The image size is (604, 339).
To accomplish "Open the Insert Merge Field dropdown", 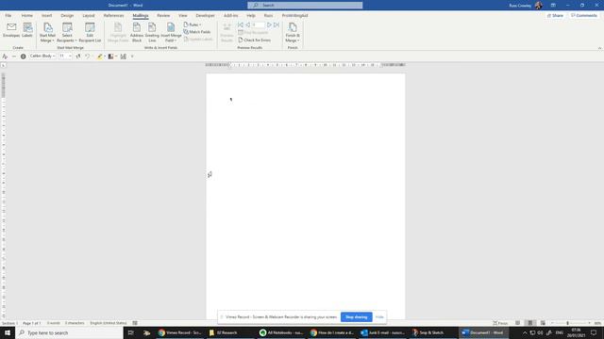I will (171, 32).
